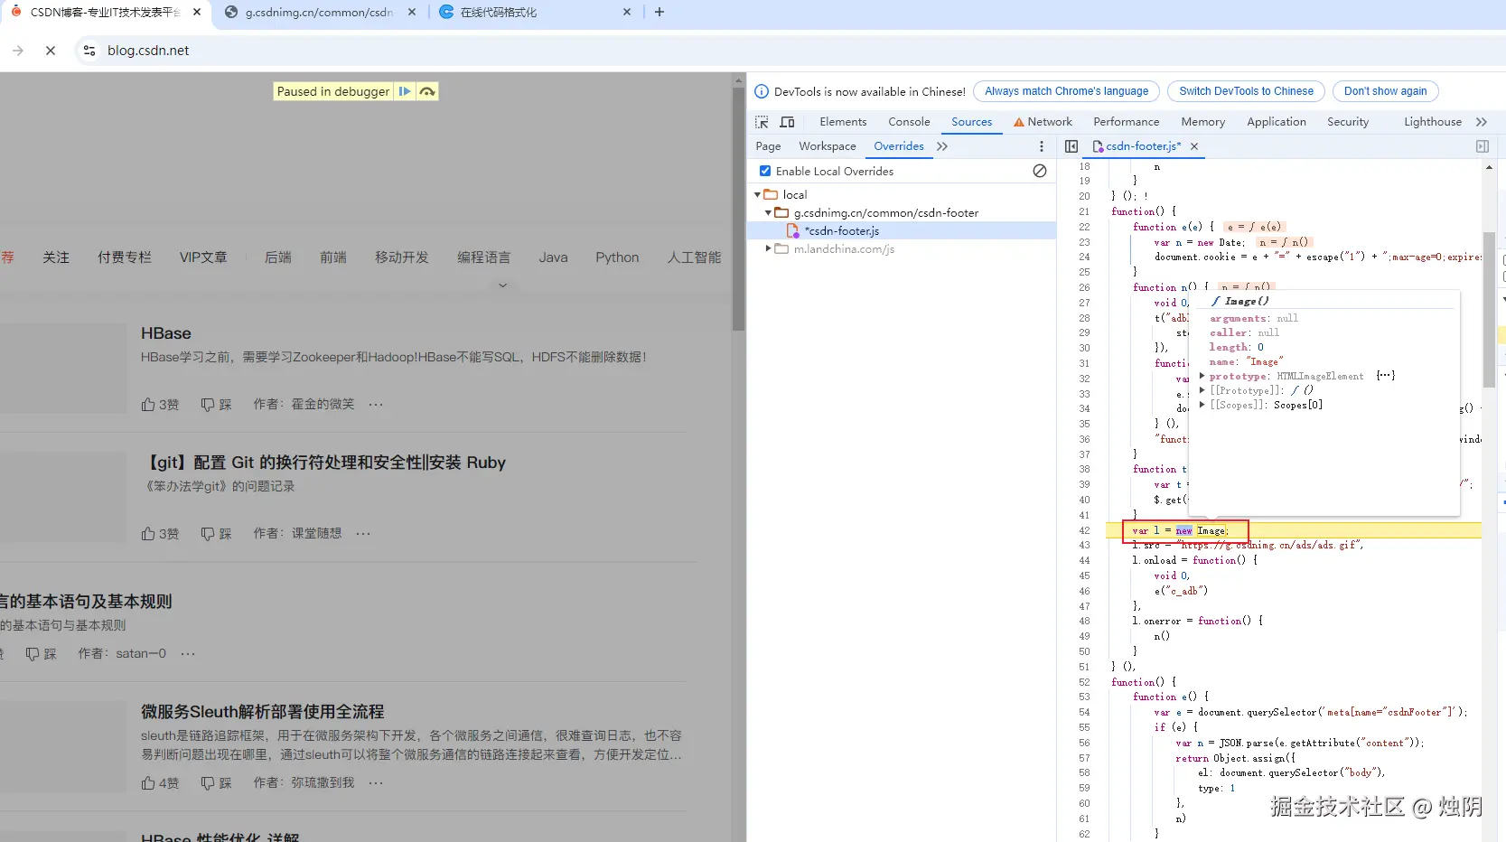Open more options for the 弥琉撒到我 article
Viewport: 1506px width, 842px height.
376,783
